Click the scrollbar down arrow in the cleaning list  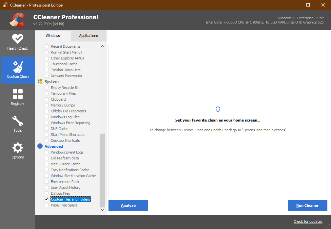click(x=102, y=210)
